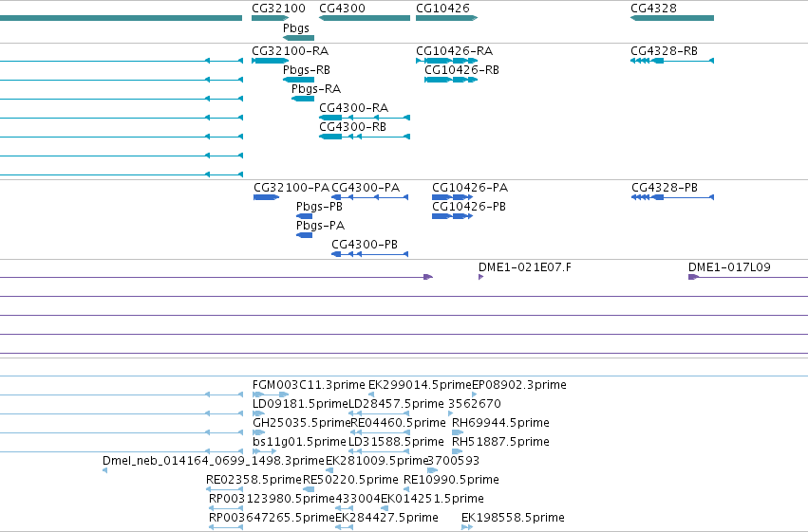The height and width of the screenshot is (532, 808).
Task: Click the RE10990.5prime EST label
Action: click(x=451, y=480)
